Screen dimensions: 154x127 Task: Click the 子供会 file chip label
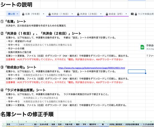point(150,45)
